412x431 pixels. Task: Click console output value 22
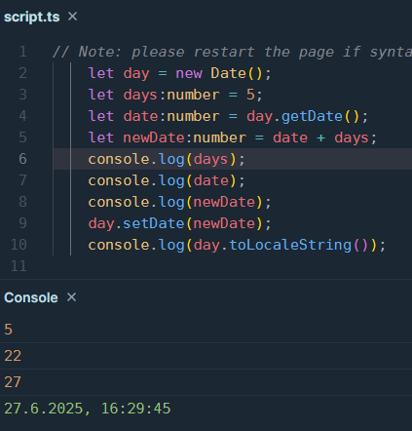(x=13, y=356)
